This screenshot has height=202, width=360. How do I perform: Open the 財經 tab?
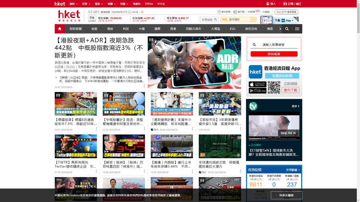pos(94,29)
